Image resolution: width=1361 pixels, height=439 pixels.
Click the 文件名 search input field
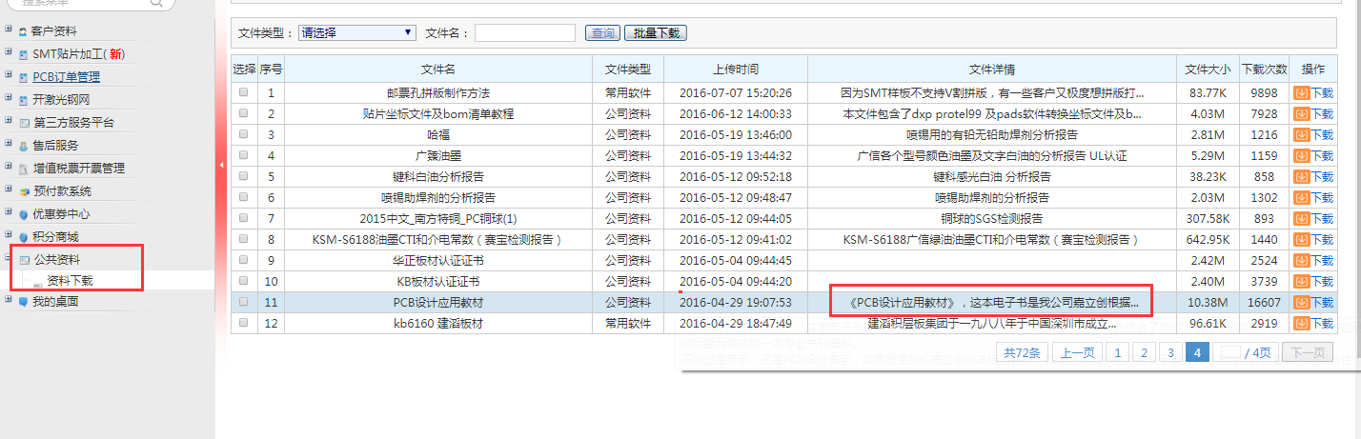tap(525, 32)
